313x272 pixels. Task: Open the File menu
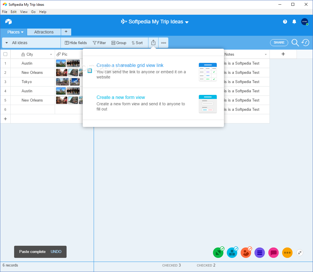tap(5, 12)
